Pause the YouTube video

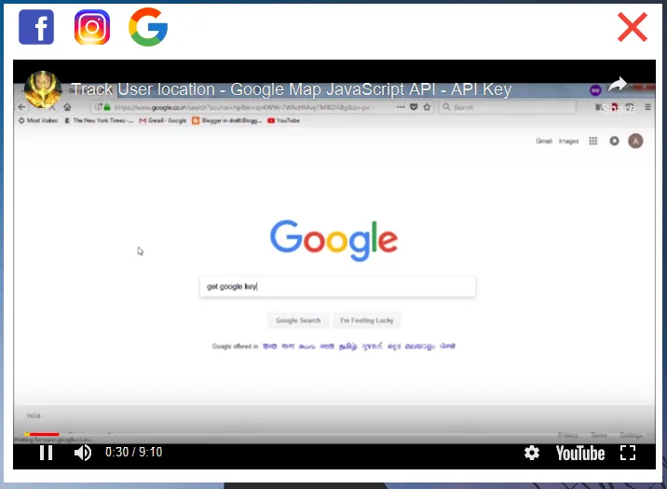coord(46,453)
